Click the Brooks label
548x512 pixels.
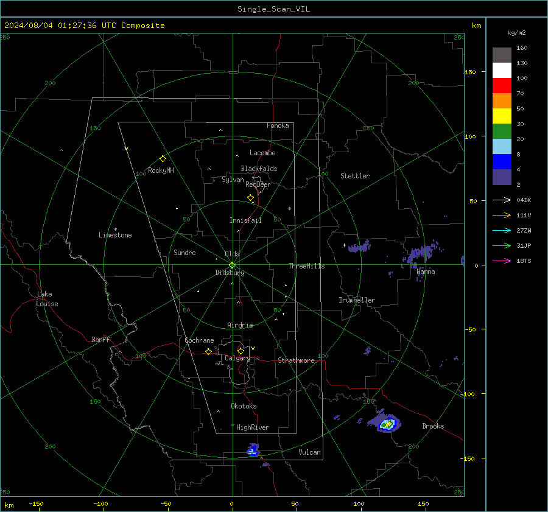click(x=433, y=426)
